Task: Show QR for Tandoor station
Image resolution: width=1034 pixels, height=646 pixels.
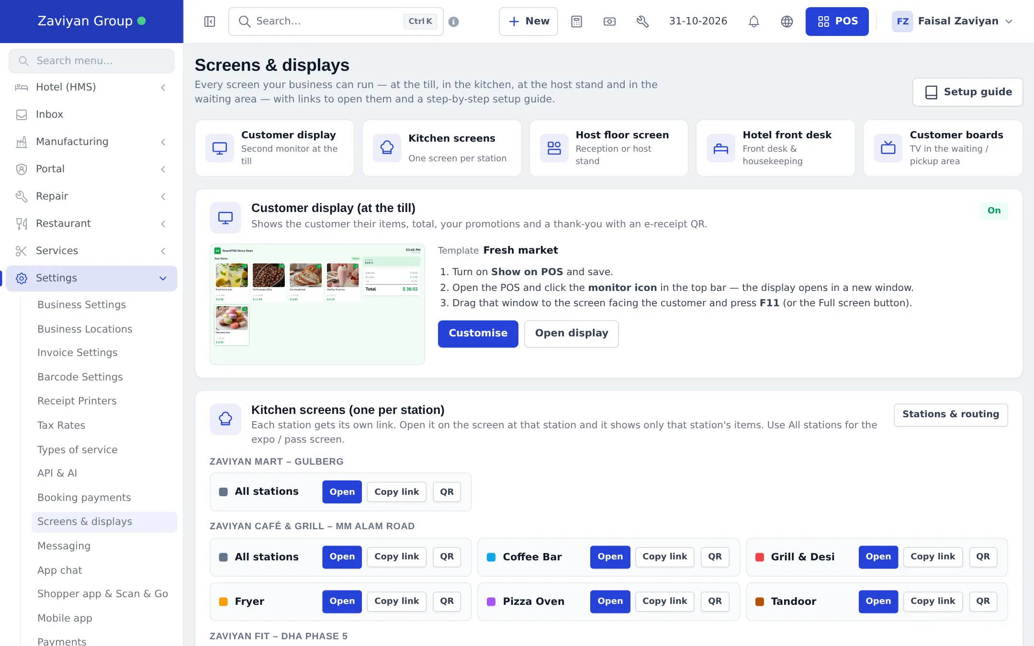Action: [x=983, y=601]
